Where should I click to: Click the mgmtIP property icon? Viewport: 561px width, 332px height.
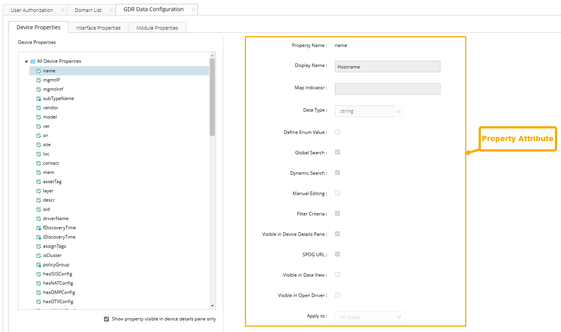pos(39,80)
